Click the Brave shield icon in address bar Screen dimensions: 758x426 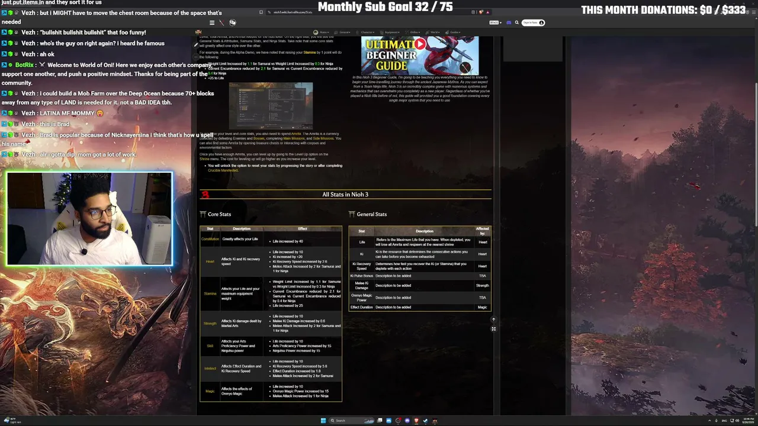tap(481, 12)
